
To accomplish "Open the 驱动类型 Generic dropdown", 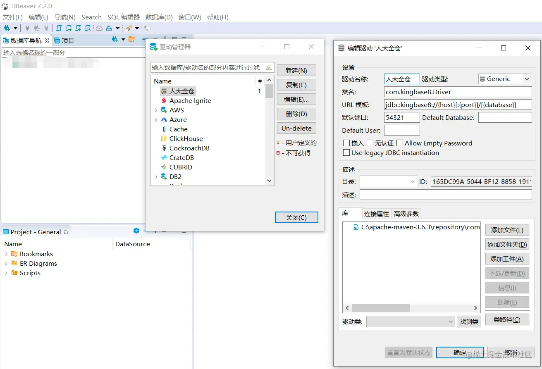I will (505, 79).
